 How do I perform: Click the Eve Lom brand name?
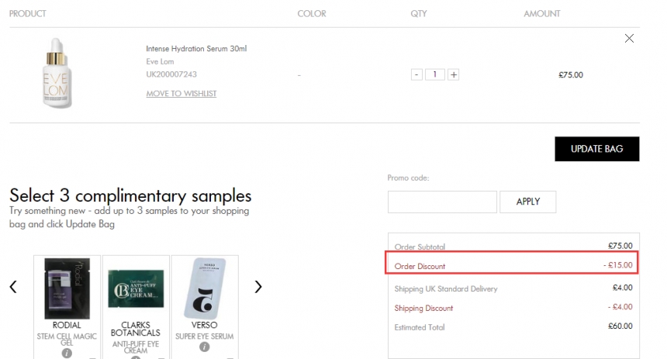[x=160, y=62]
